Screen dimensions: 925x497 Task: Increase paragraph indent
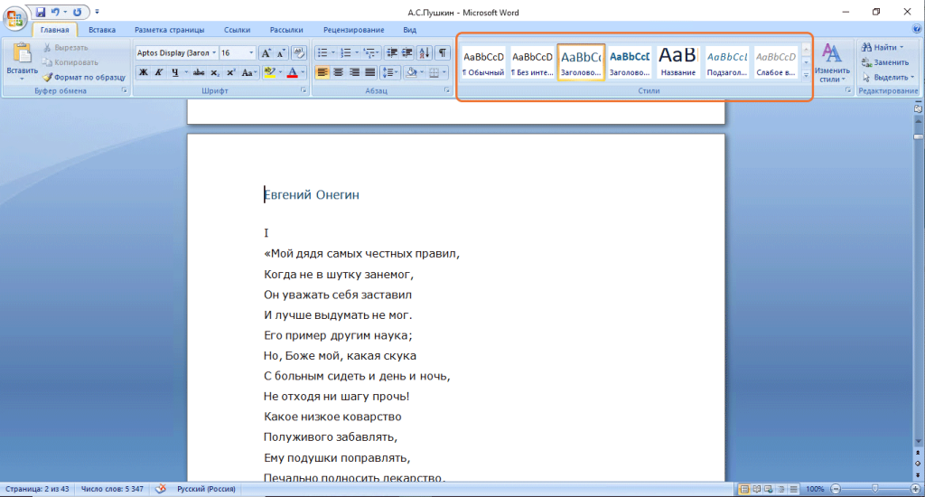coord(407,53)
